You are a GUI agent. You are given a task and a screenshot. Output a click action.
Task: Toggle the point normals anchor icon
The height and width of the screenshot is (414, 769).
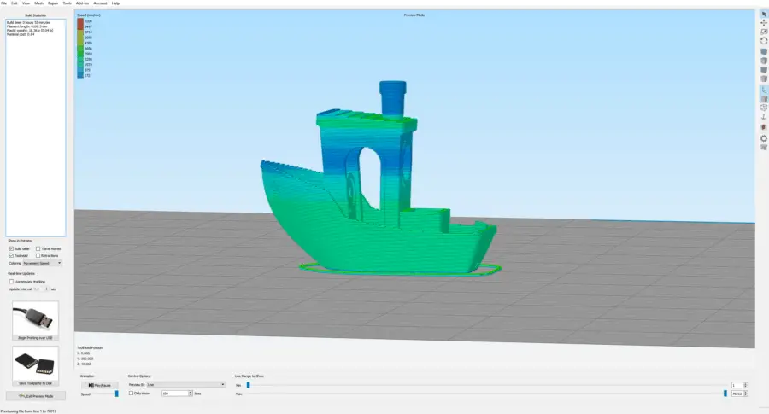click(764, 117)
